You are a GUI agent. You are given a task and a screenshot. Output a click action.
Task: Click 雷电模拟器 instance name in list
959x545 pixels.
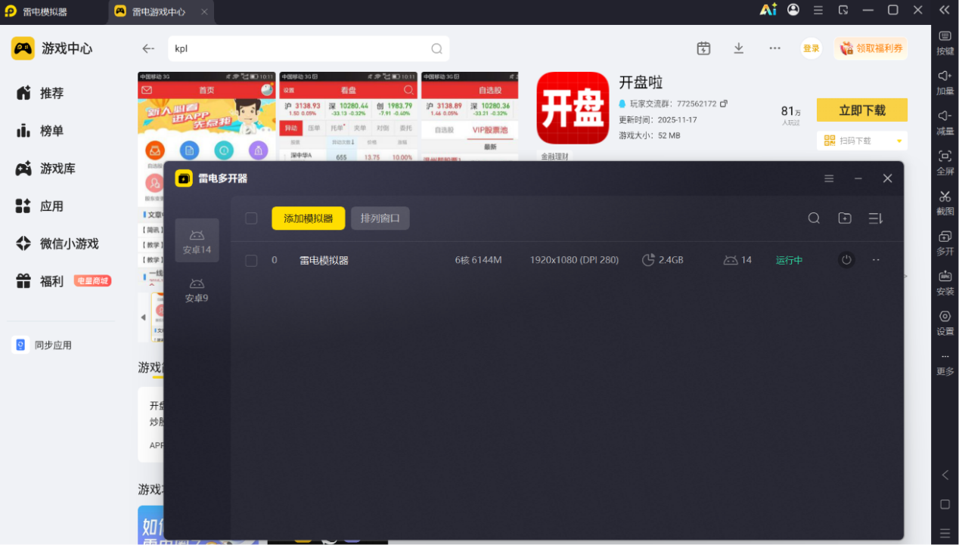click(x=324, y=260)
